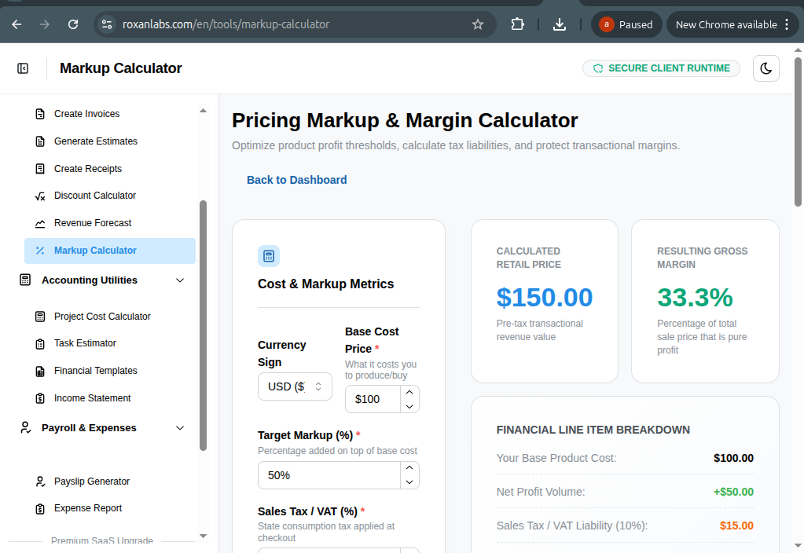Open Currency Sign USD dropdown
Image resolution: width=804 pixels, height=553 pixels.
[295, 386]
